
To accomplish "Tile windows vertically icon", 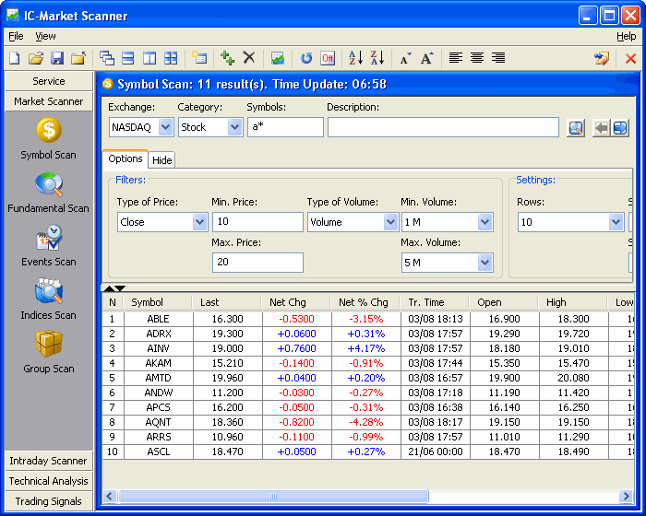I will pos(150,58).
